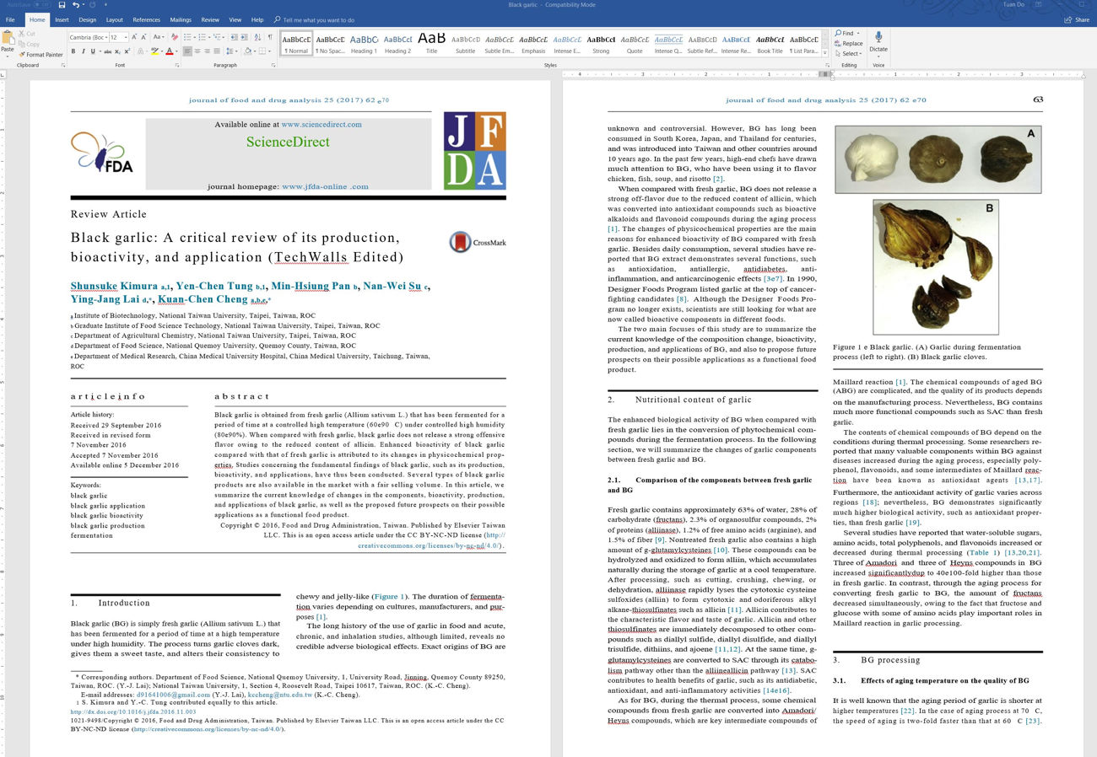Open the font color dropdown arrow
1097x757 pixels.
pos(176,51)
